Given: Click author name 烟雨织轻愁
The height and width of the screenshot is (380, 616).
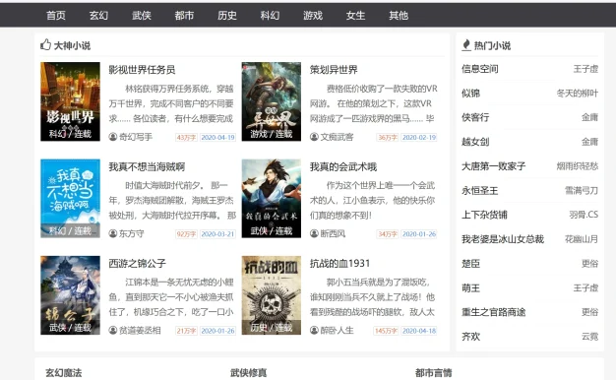Looking at the screenshot, I should coord(577,165).
